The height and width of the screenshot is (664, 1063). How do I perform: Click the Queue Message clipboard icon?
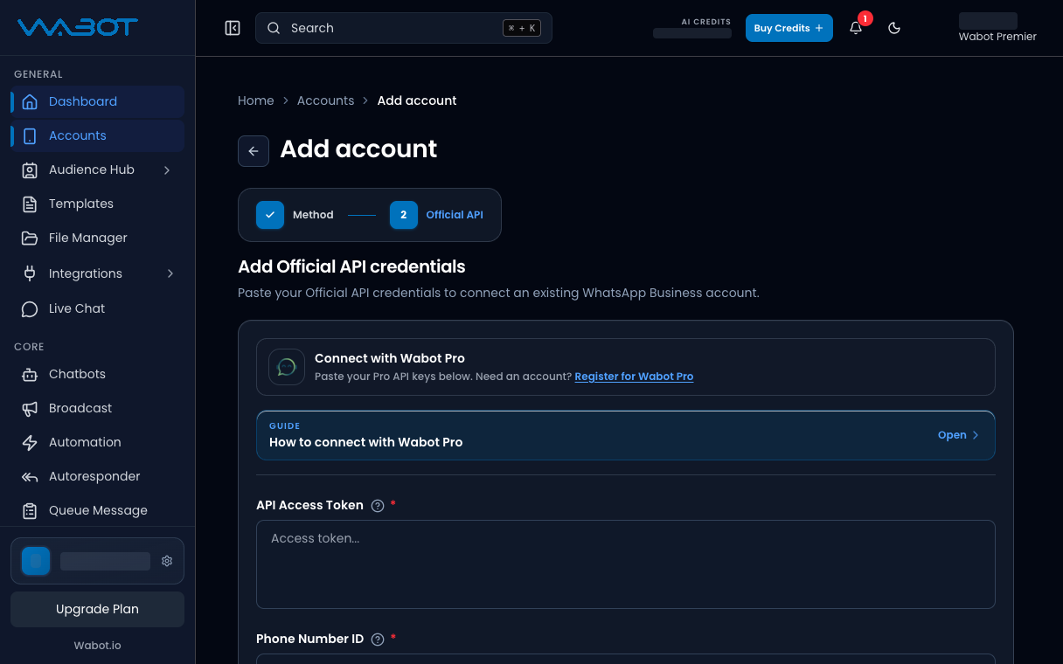[30, 510]
